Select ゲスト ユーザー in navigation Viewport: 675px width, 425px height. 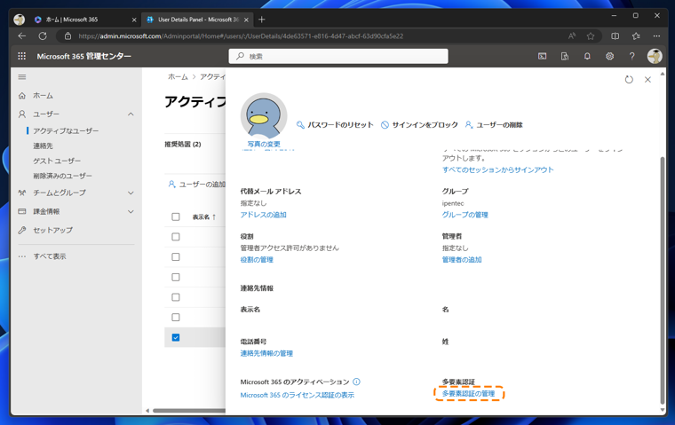coord(57,161)
